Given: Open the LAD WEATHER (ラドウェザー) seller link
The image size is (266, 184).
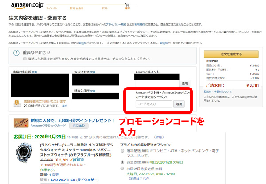Looking at the screenshot, I should (x=75, y=180).
